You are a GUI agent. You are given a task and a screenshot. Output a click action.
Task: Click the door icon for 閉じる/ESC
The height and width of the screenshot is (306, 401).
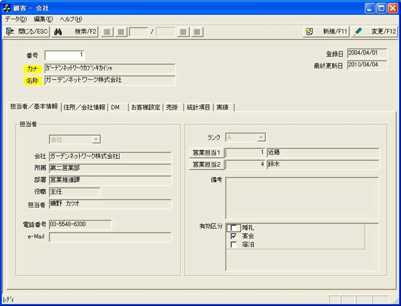(10, 31)
